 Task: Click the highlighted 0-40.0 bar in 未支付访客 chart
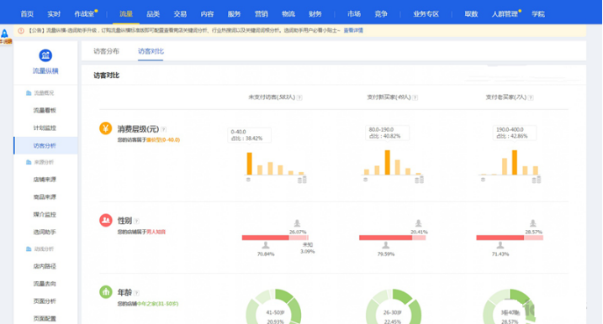click(249, 164)
